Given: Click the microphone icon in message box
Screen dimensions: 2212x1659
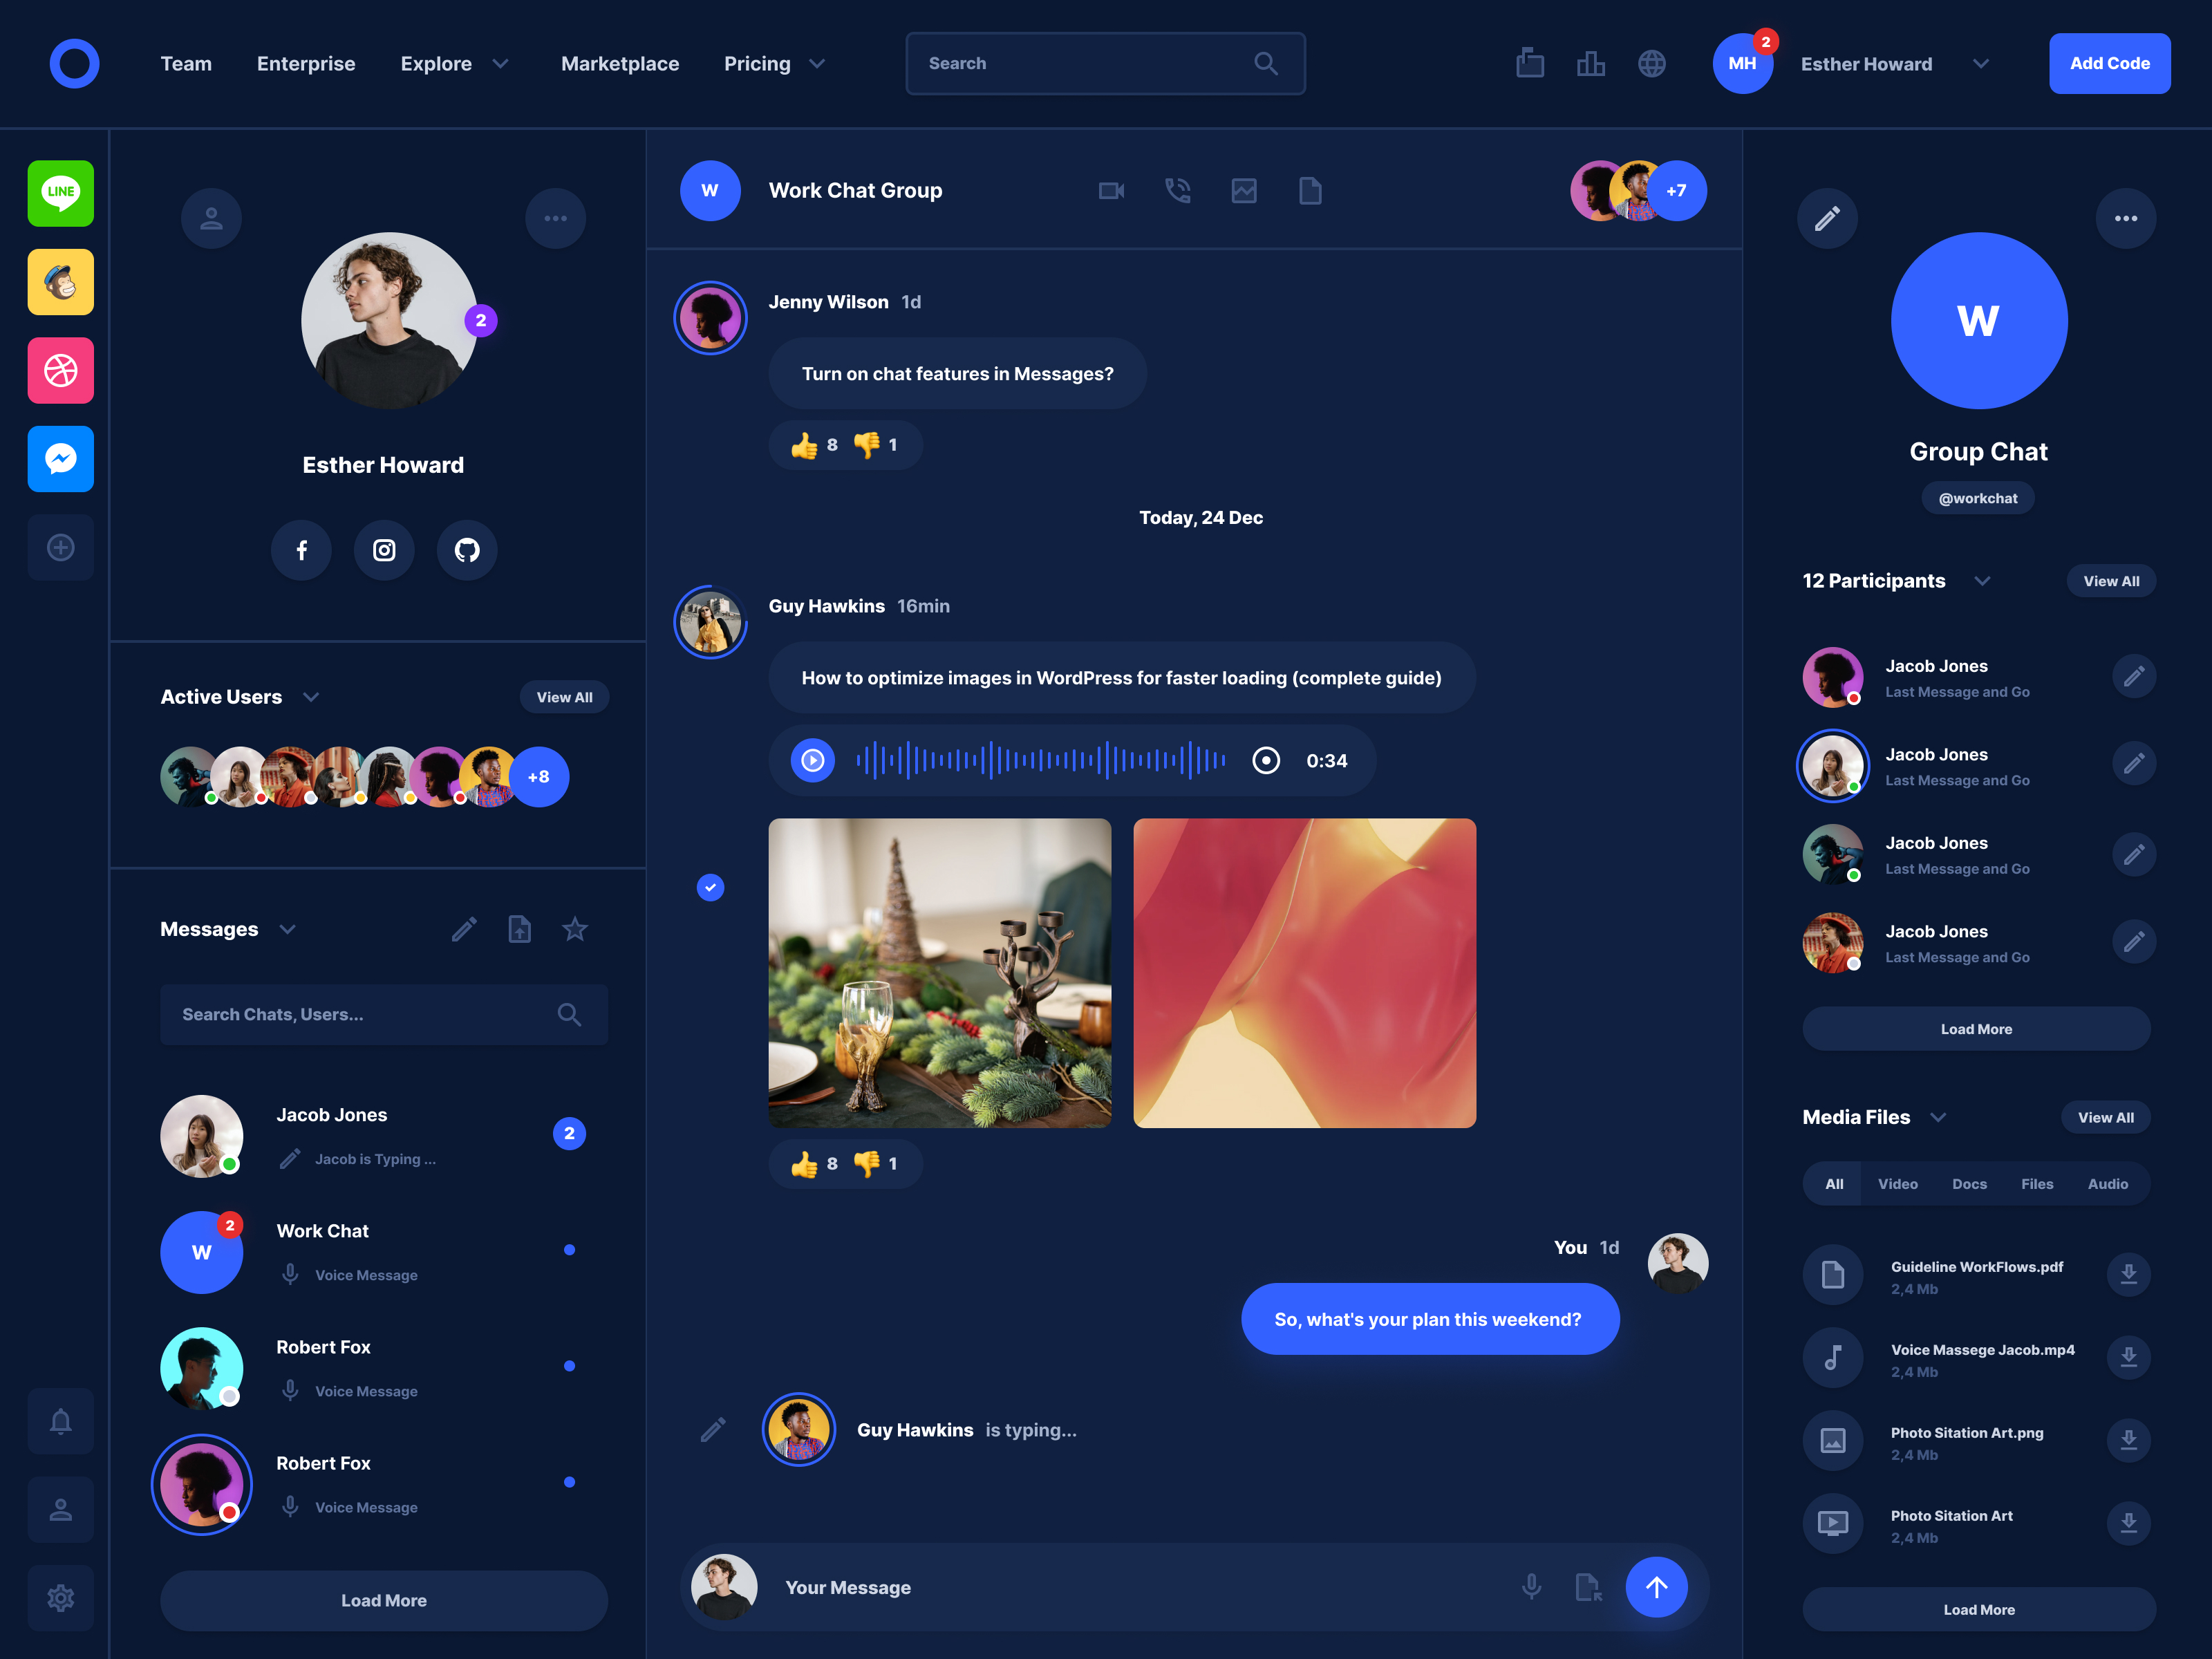Looking at the screenshot, I should coord(1531,1587).
